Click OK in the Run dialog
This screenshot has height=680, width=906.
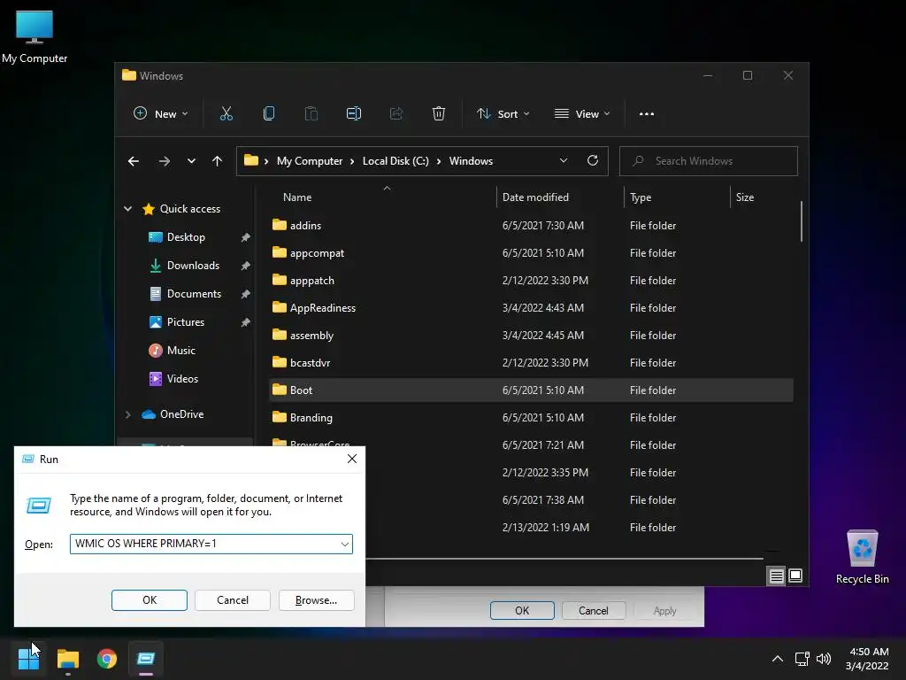click(x=149, y=600)
